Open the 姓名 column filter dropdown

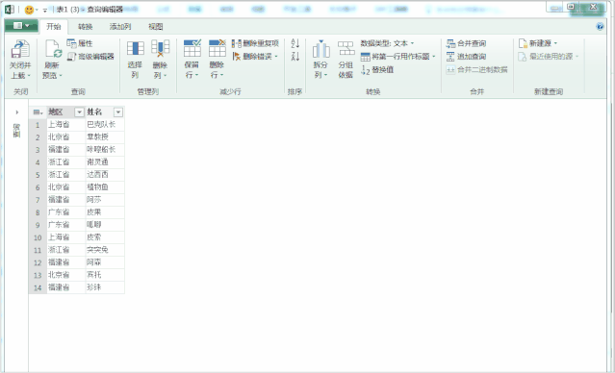118,112
